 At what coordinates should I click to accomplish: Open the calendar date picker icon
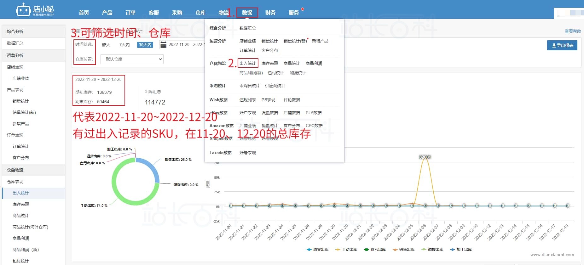click(163, 45)
